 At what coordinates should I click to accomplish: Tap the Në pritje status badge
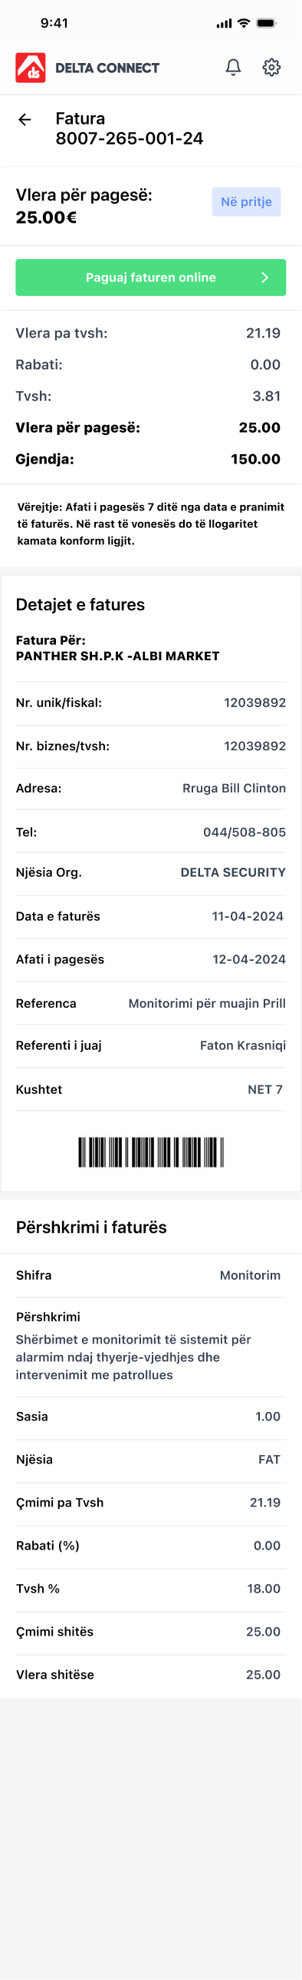coord(246,202)
